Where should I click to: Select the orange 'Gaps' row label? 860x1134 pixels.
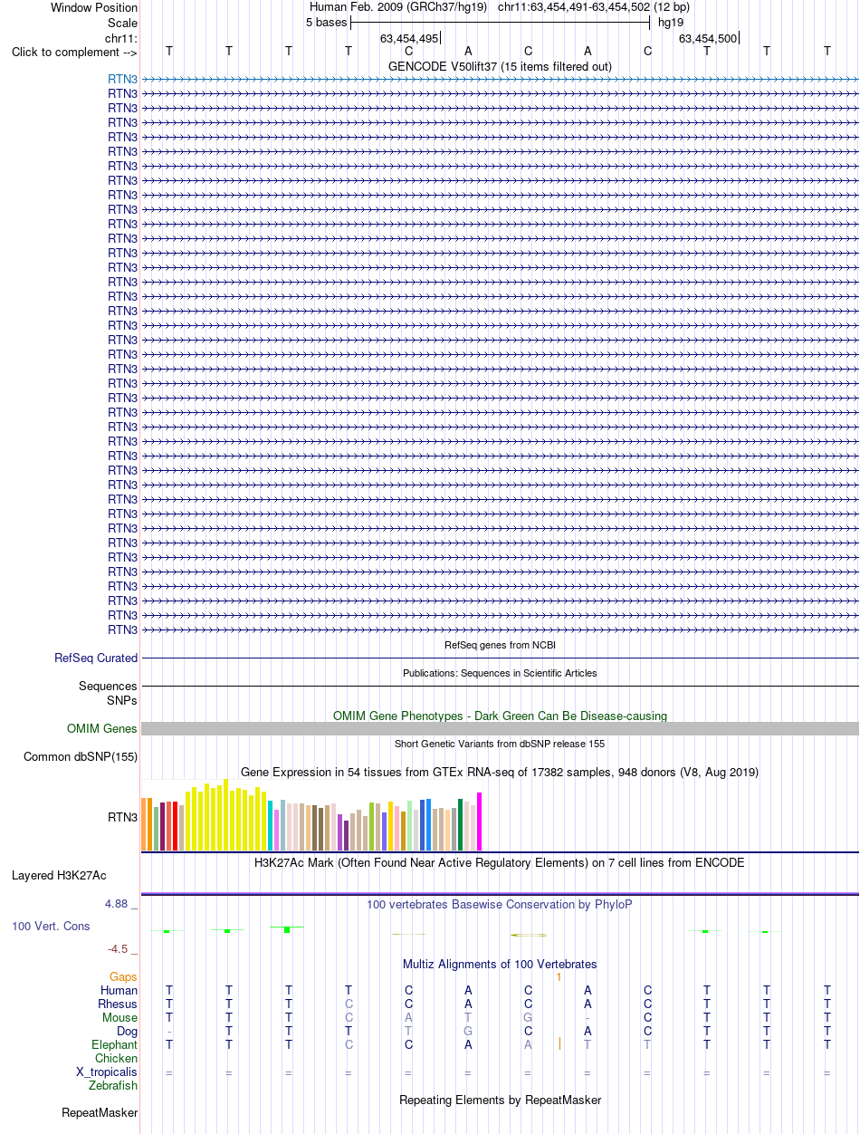[x=124, y=976]
